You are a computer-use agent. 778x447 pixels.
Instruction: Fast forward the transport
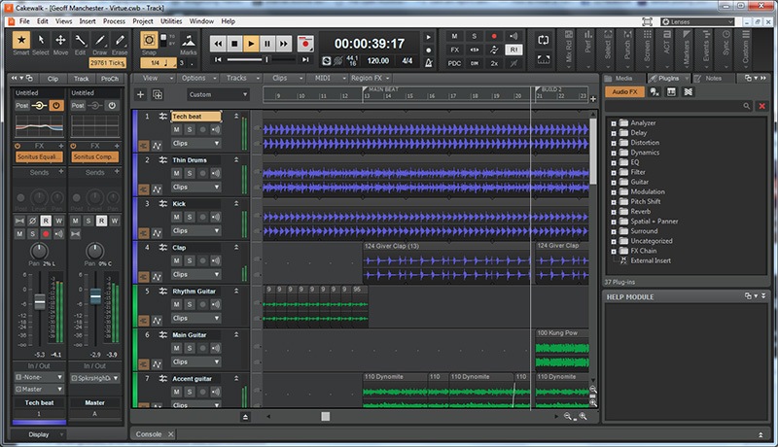[283, 44]
